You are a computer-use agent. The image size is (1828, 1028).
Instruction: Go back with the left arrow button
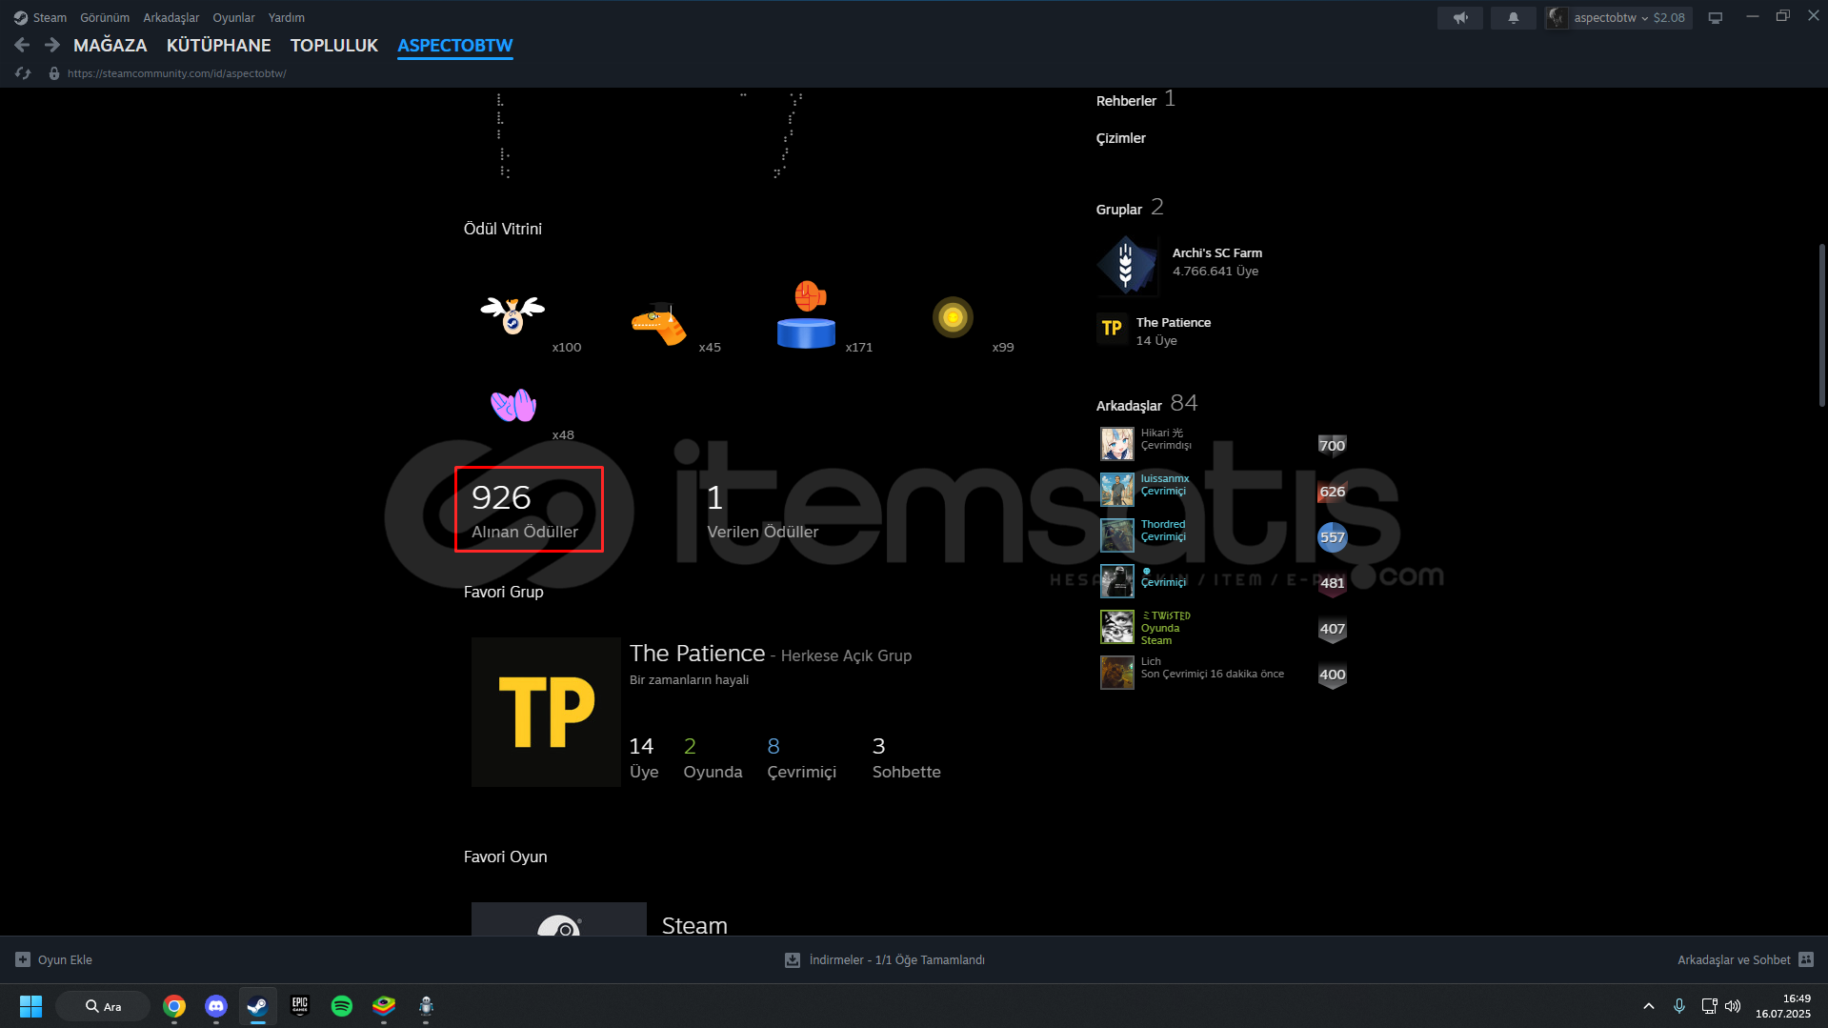coord(23,45)
